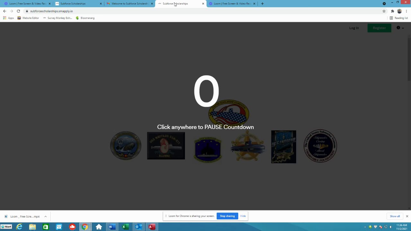Reload the current page
The height and width of the screenshot is (231, 411).
tap(18, 11)
